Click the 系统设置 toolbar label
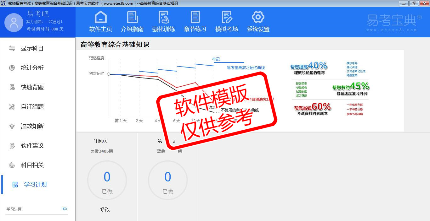 258,29
